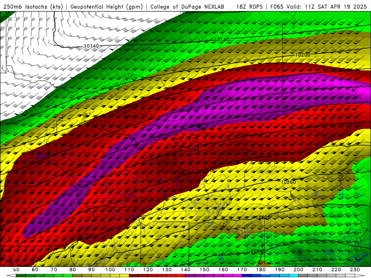Click the legend value 230
371x278 pixels.
[355, 270]
